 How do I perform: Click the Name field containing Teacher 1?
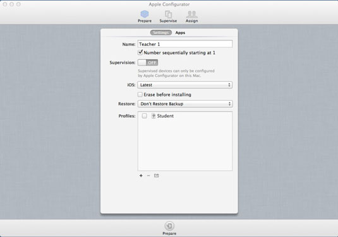pyautogui.click(x=185, y=44)
